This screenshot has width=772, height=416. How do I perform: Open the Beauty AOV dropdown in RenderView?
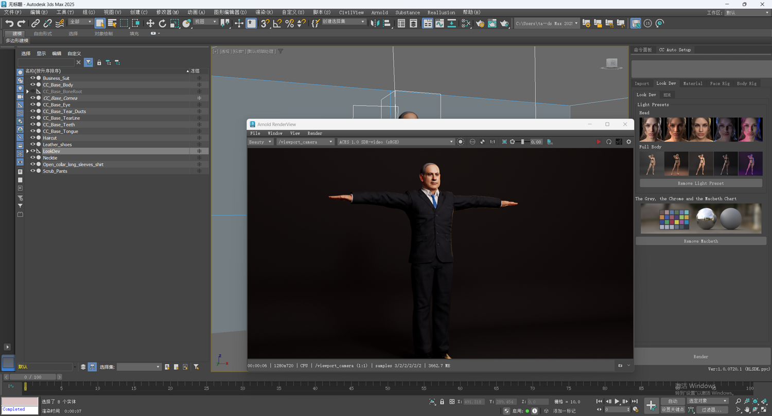coord(260,142)
